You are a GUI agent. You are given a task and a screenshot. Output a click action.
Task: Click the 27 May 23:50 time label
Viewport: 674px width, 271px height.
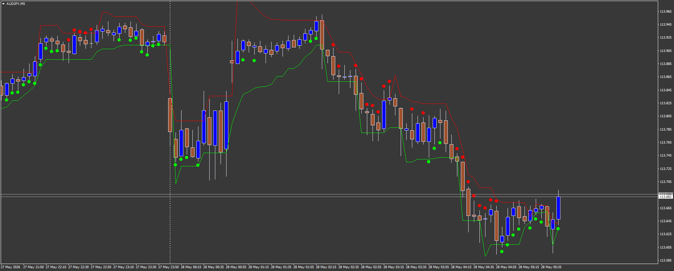tap(168, 267)
